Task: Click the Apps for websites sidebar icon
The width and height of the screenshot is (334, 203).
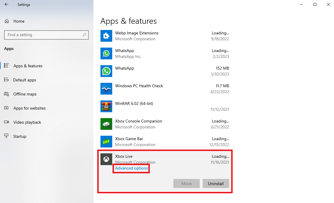Action: click(6, 108)
